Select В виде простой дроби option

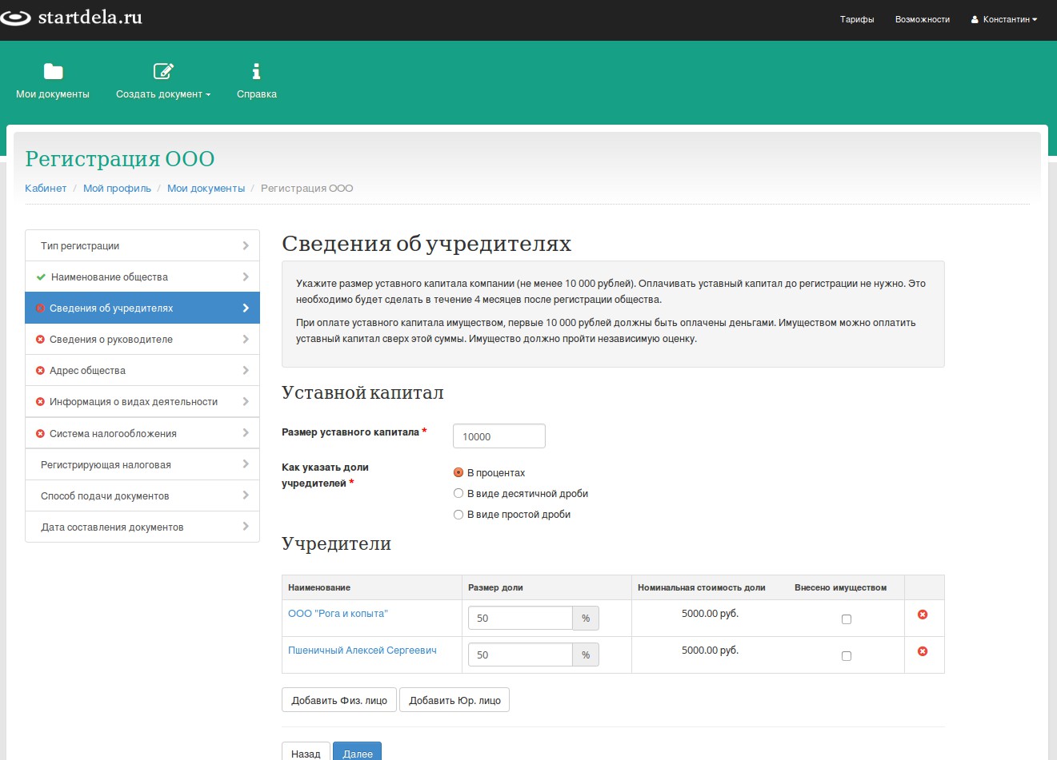458,515
